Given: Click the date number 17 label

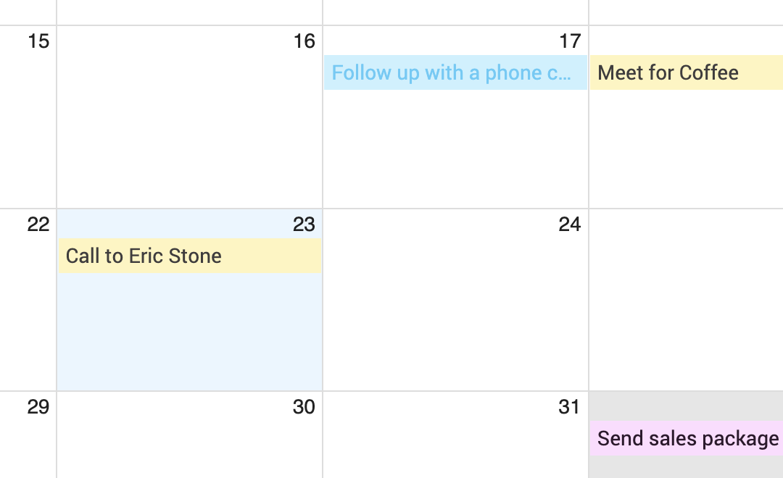Looking at the screenshot, I should (x=570, y=41).
